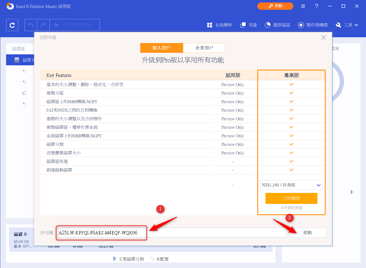Click 升級到Pro版以享用所有功能 heading
The width and height of the screenshot is (366, 268).
click(183, 60)
